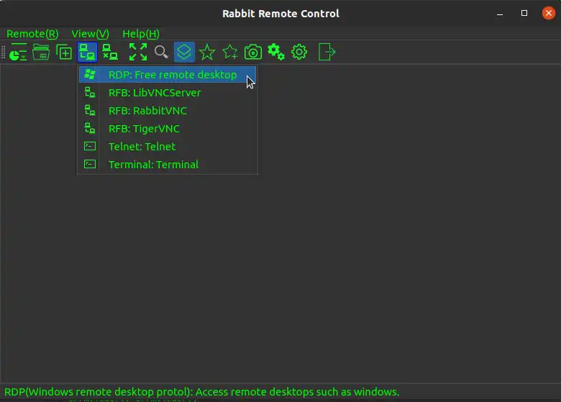Open a connection file with folder icon
This screenshot has width=561, height=402.
pos(41,52)
